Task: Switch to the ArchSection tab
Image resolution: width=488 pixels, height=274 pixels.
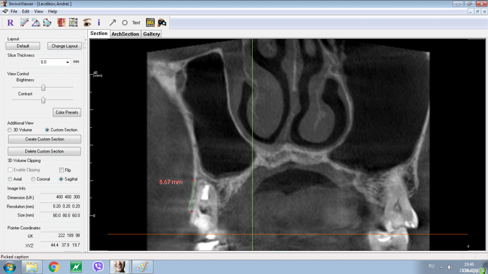Action: pos(125,34)
